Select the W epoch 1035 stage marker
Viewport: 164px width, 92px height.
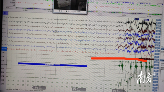point(79,89)
